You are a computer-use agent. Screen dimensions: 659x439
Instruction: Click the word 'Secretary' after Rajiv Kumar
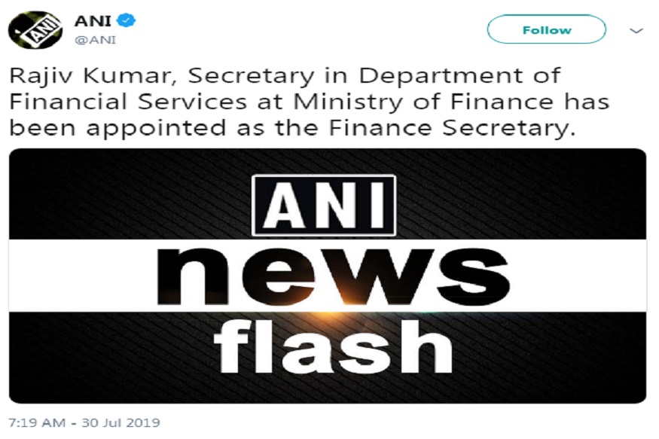(251, 78)
